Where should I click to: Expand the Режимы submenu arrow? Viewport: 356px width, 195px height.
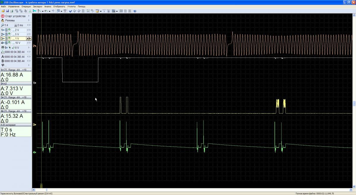[29, 20]
